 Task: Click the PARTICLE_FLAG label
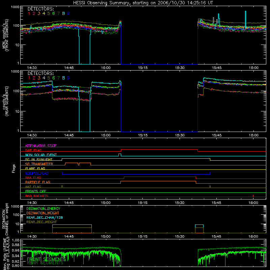(x=38, y=182)
